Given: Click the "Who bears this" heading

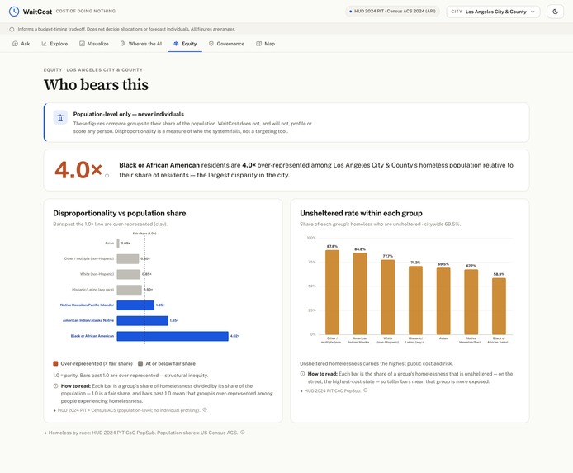Looking at the screenshot, I should [x=96, y=85].
